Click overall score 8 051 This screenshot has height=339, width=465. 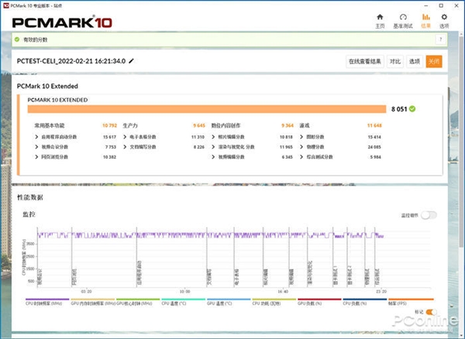point(399,109)
